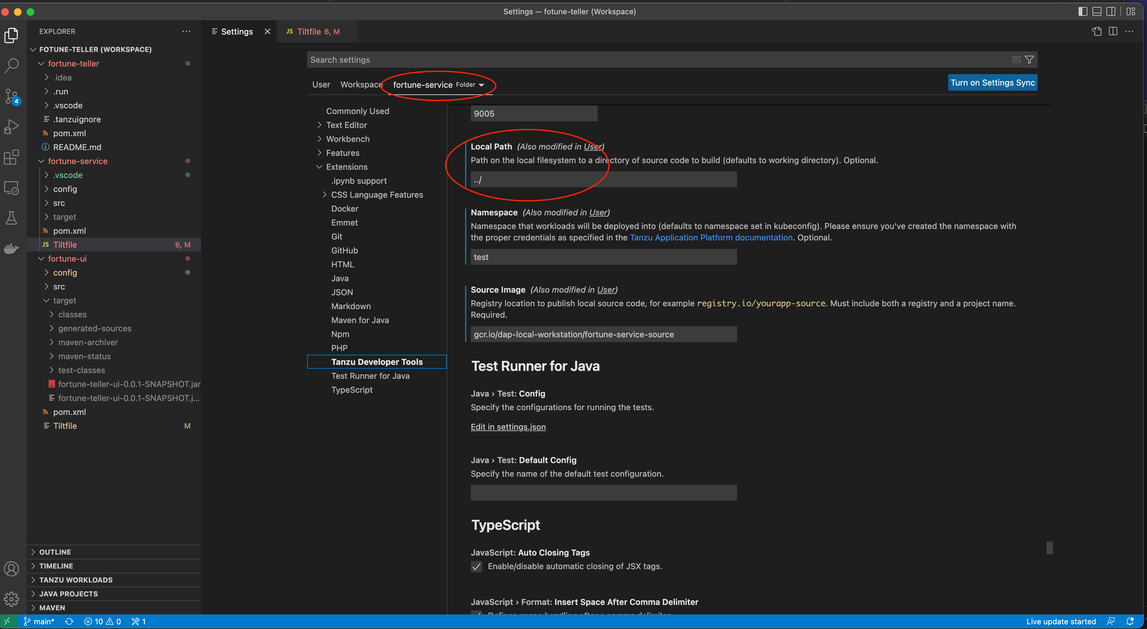Collapse Extensions settings category

(x=319, y=167)
